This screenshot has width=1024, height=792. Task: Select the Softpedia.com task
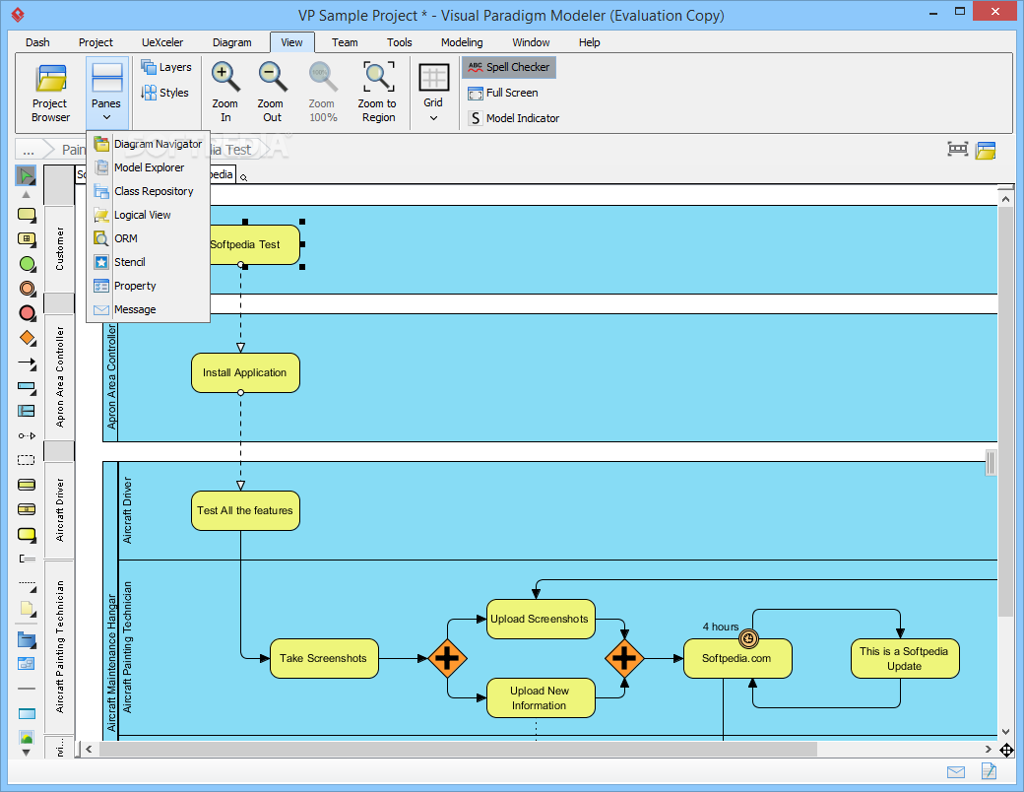737,659
